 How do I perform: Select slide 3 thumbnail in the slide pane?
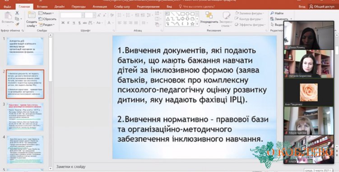point(25,117)
